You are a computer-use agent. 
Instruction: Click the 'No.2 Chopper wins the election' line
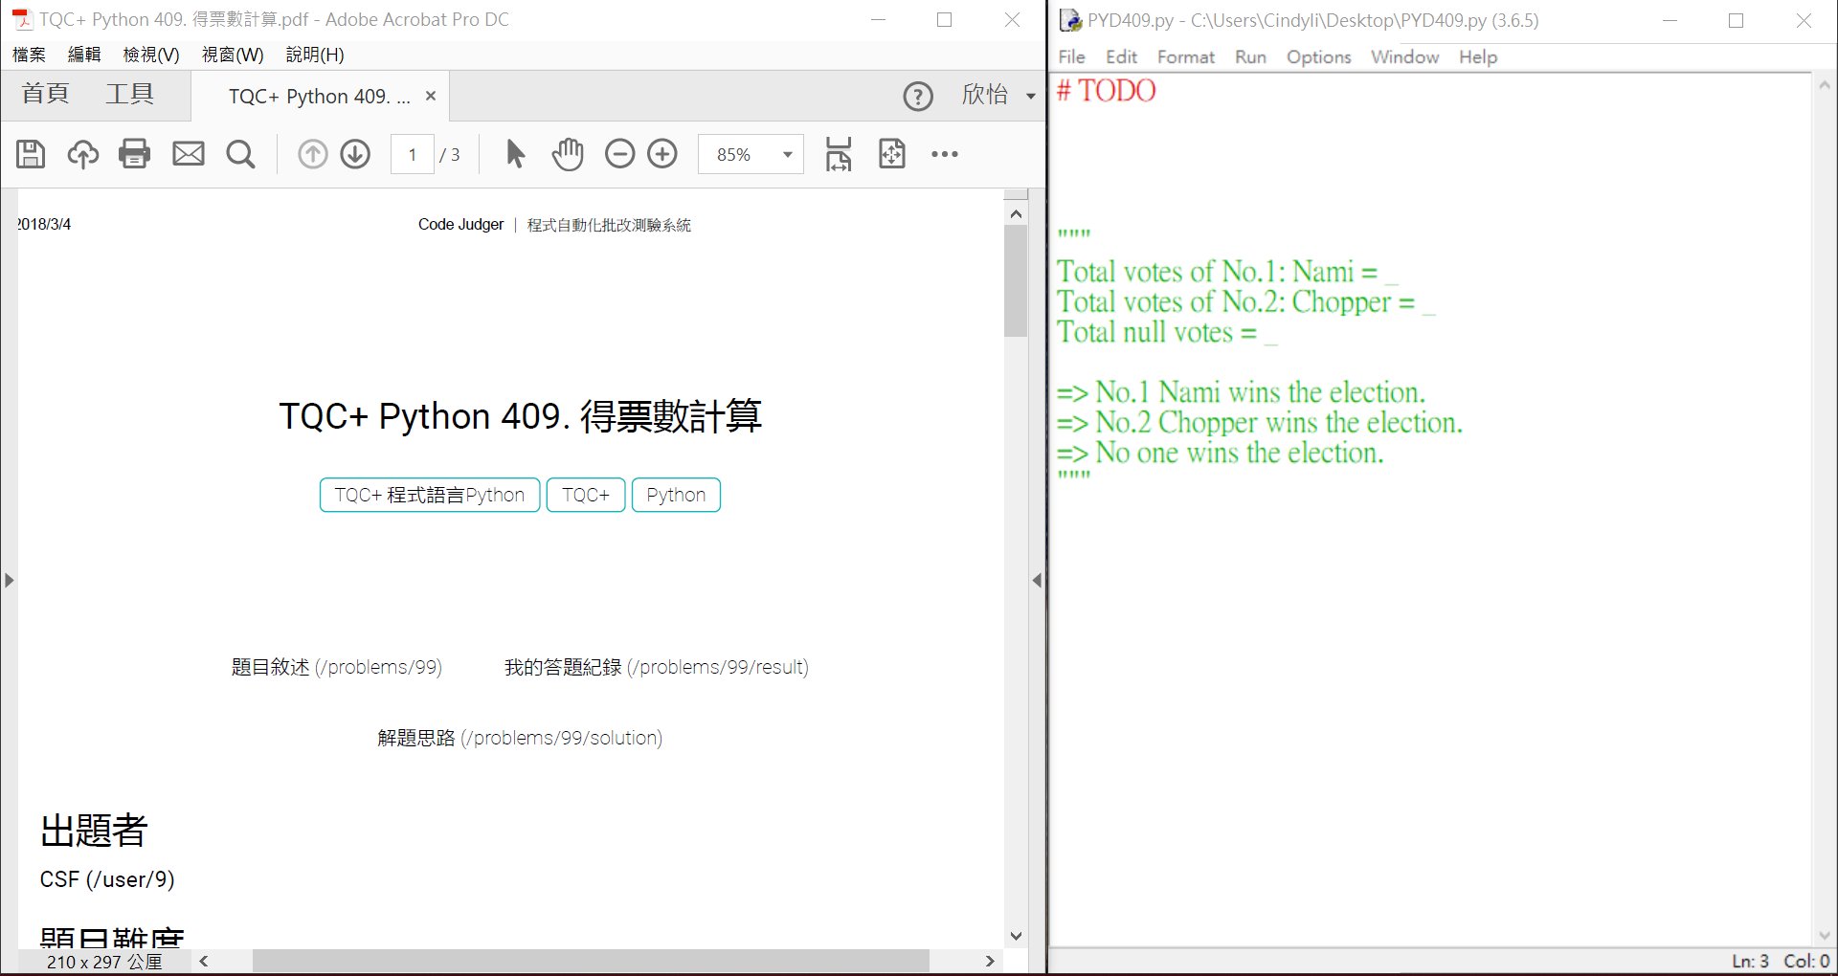(1260, 422)
